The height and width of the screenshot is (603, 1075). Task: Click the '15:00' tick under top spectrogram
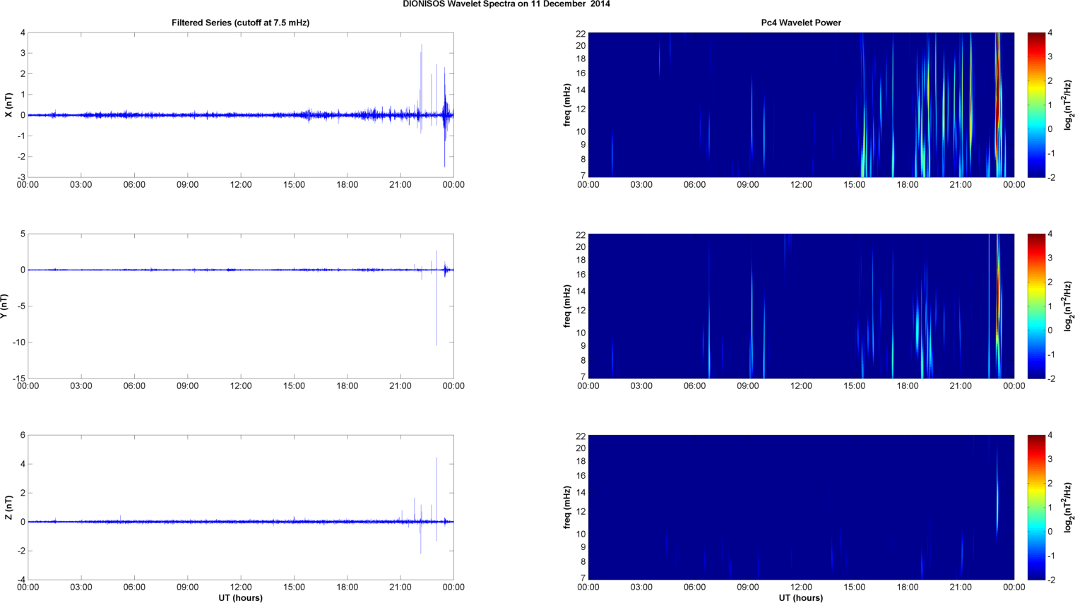tap(855, 185)
